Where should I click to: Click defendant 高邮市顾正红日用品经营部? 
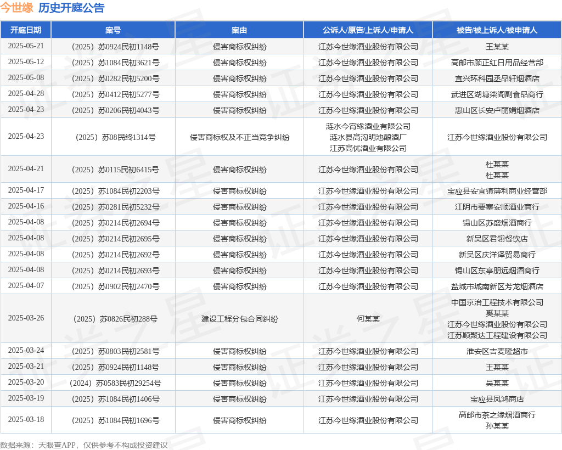point(497,63)
